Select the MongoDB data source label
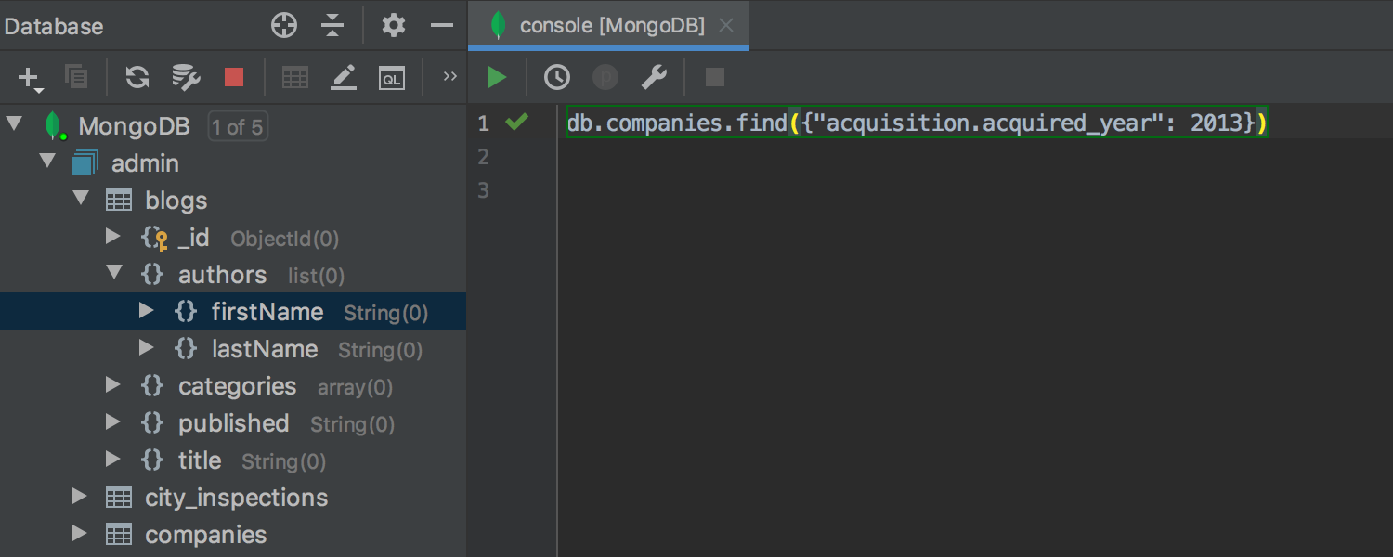 pos(135,127)
